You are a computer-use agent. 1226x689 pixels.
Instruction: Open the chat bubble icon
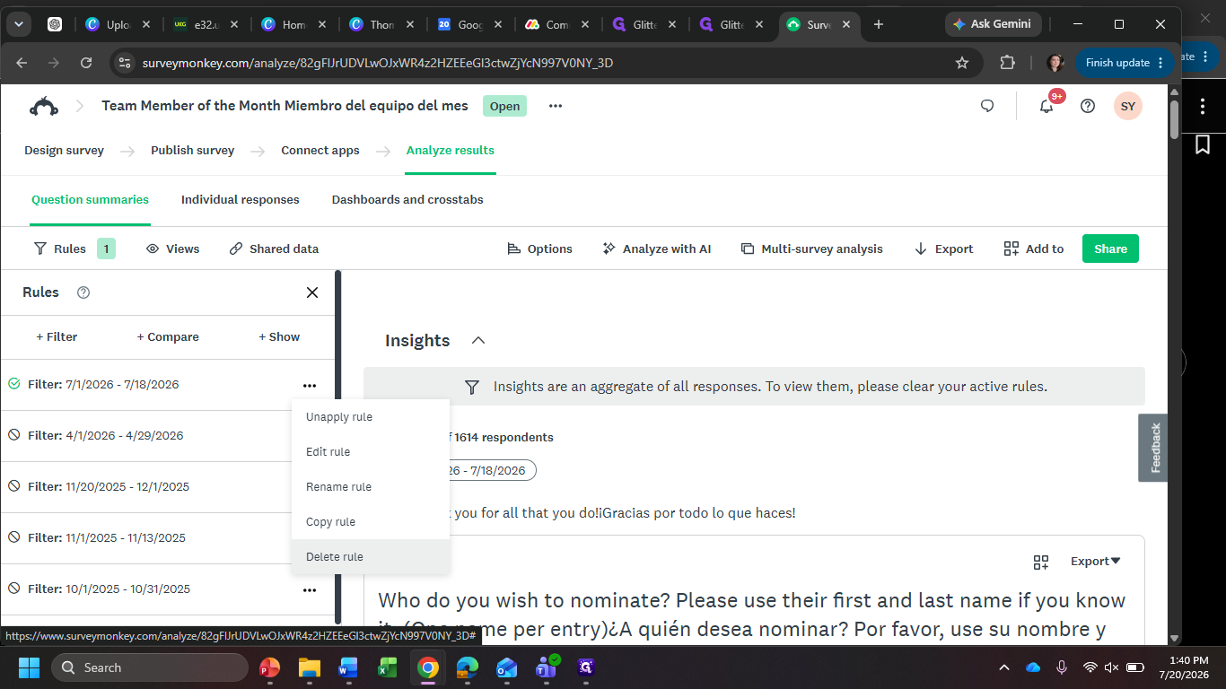(x=987, y=106)
